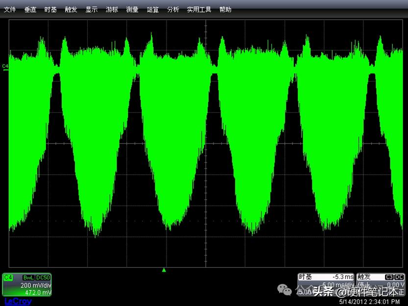This screenshot has width=408, height=306.
Task: Open the 帮助 (Help) menu
Action: [x=225, y=9]
